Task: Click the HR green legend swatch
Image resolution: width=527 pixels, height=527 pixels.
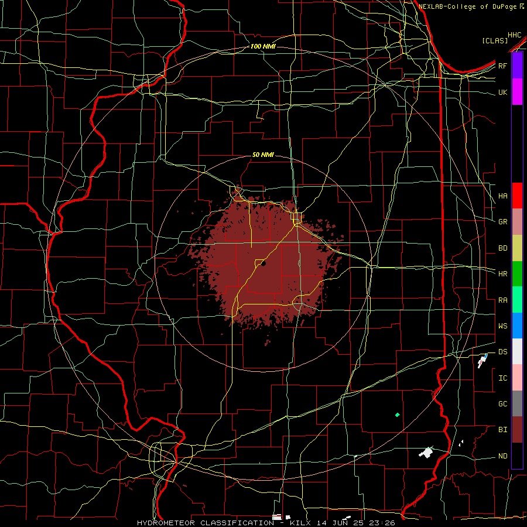Action: coord(517,274)
